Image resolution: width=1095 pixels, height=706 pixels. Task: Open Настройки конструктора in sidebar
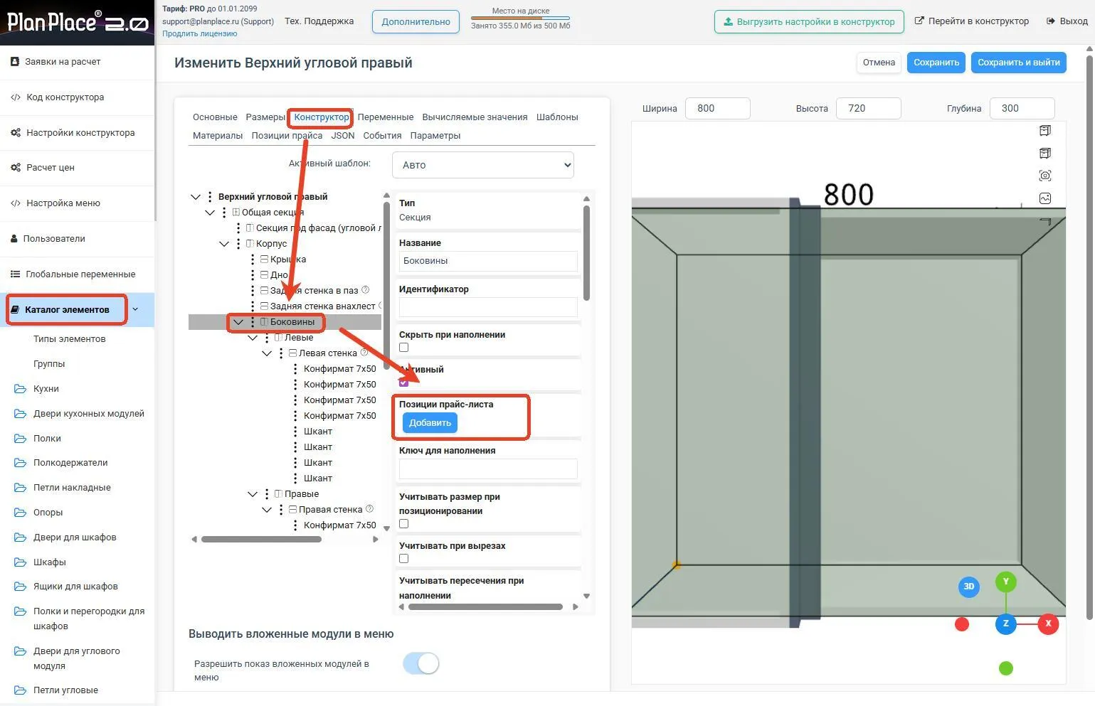click(x=77, y=133)
